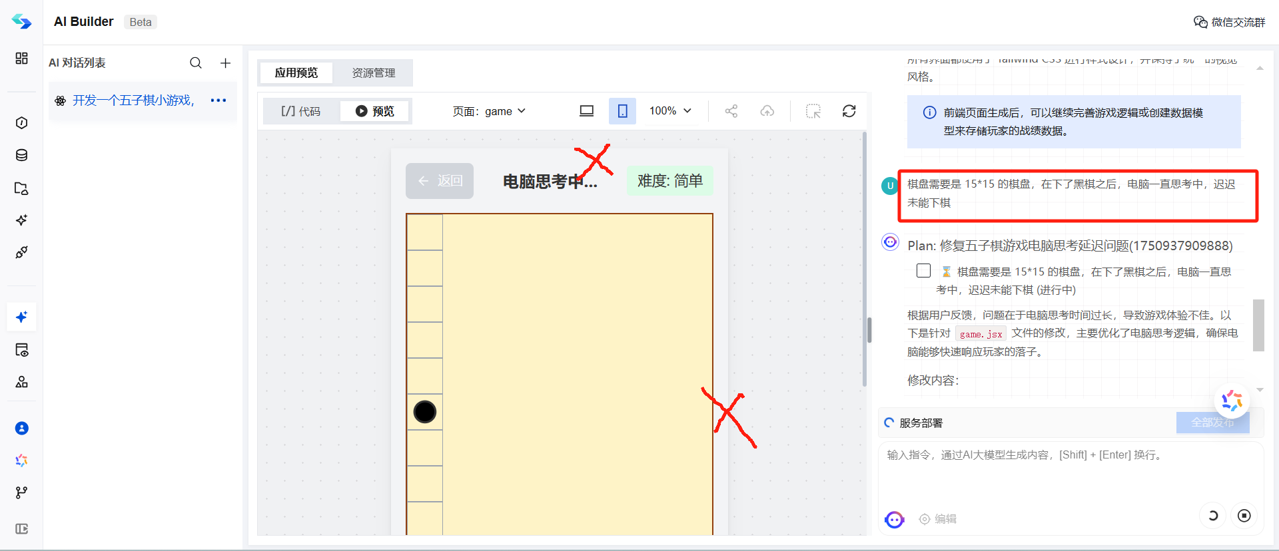Screen dimensions: 1279x551
Task: Refresh the app preview
Action: tap(849, 111)
